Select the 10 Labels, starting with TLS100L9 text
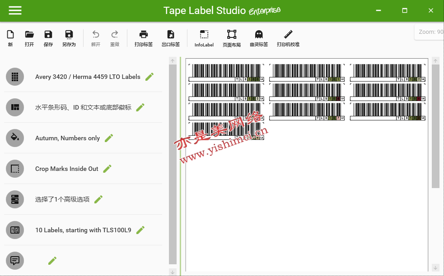This screenshot has height=276, width=444. (x=83, y=230)
